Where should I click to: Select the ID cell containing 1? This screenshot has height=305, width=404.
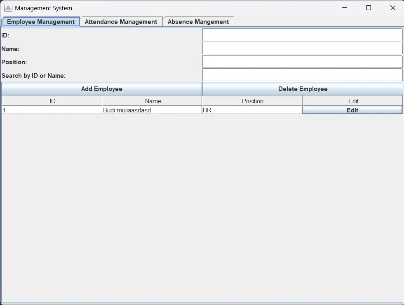[52, 110]
